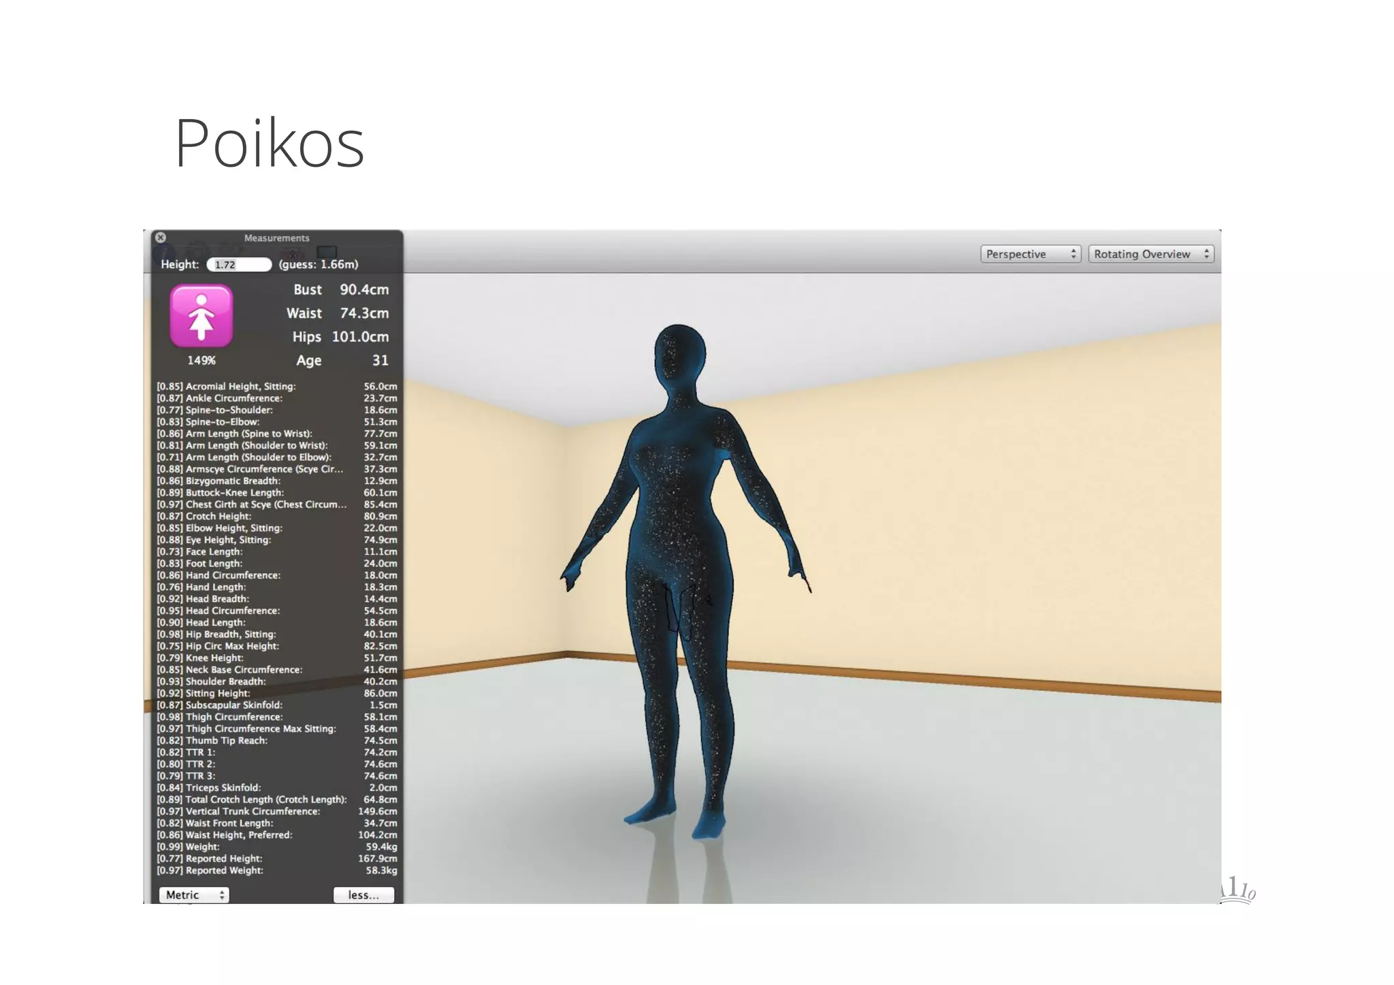The height and width of the screenshot is (985, 1394).
Task: Select the Shoulder Breadth row
Action: (x=276, y=681)
